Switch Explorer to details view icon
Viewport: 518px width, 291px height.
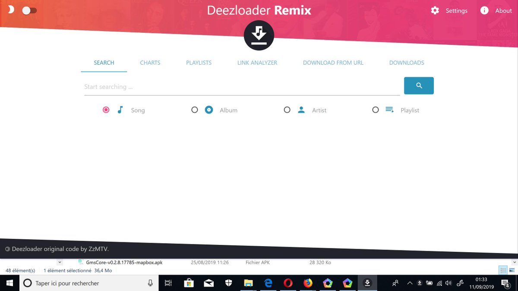[503, 270]
